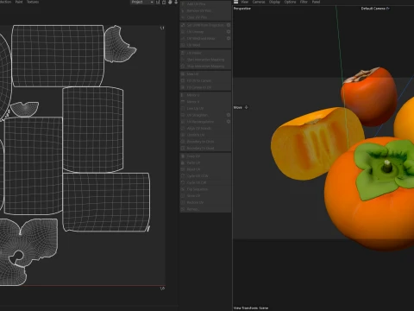Choose Cycle UV CCW

tap(205, 176)
